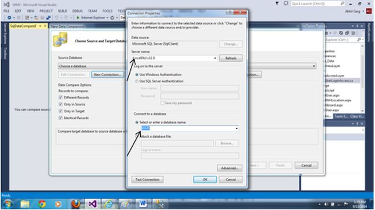Click the Solution Explorer search magnifier icon
Image resolution: width=375 pixels, height=210 pixels.
[x=359, y=40]
